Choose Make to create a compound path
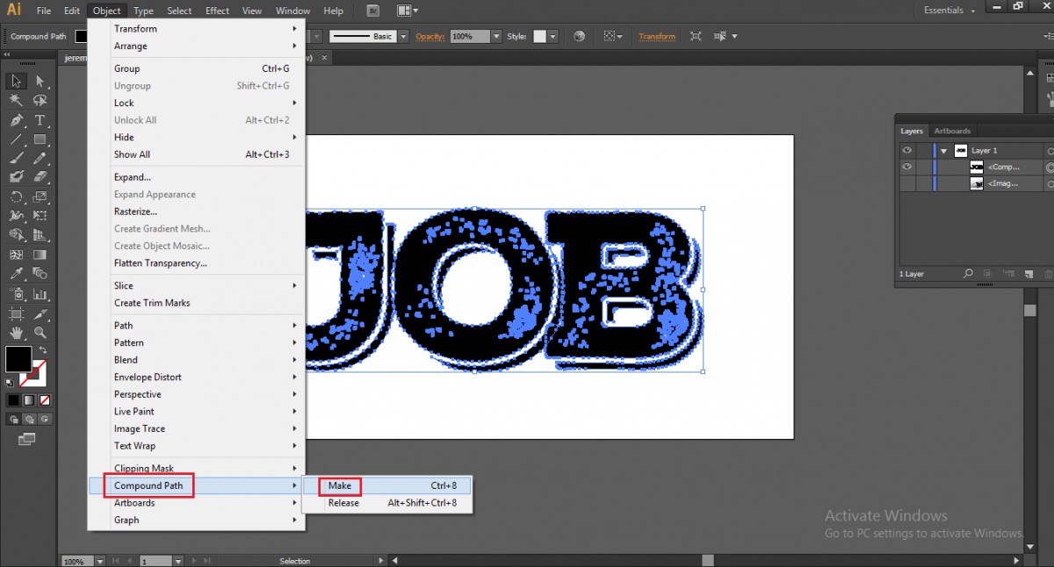Screen dimensions: 1054x567 (342, 485)
